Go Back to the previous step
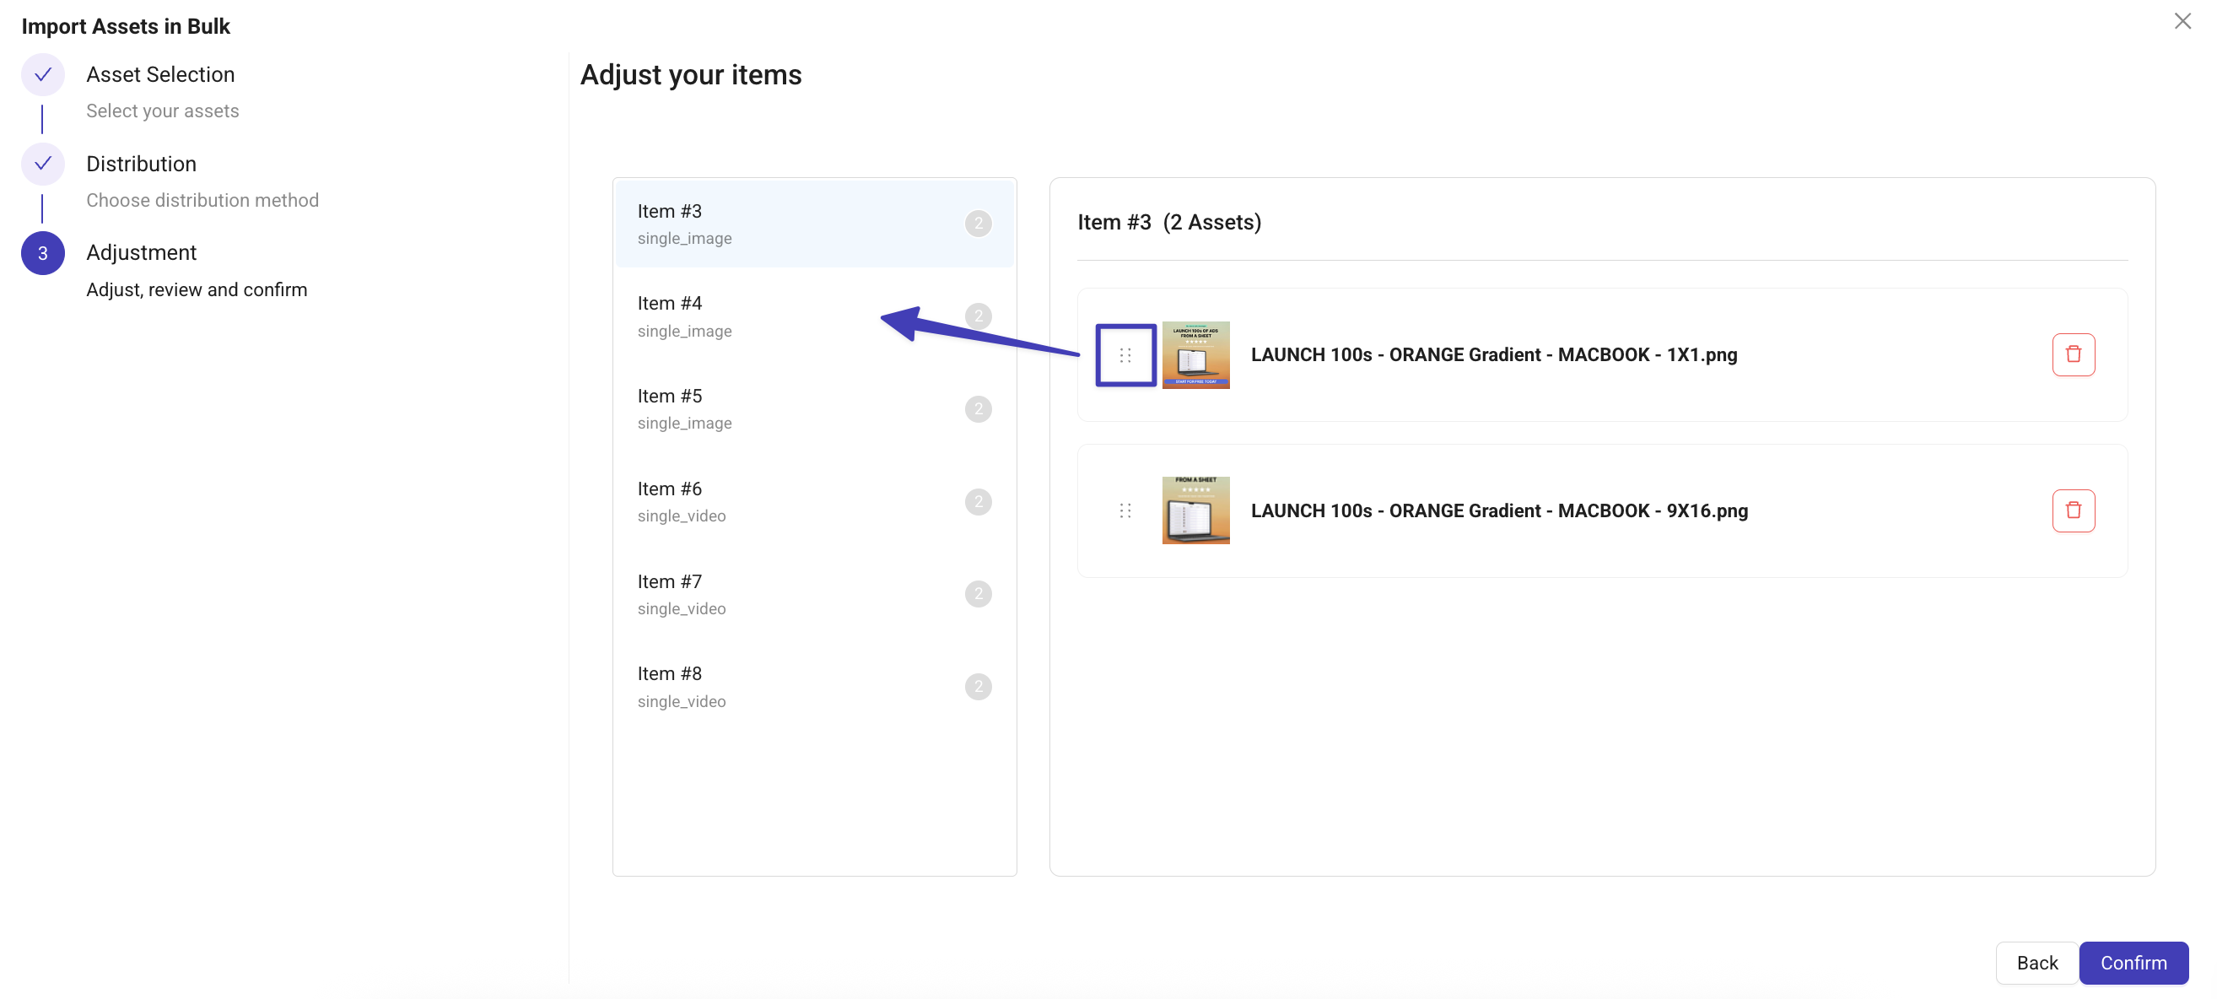The image size is (2217, 999). click(2036, 962)
